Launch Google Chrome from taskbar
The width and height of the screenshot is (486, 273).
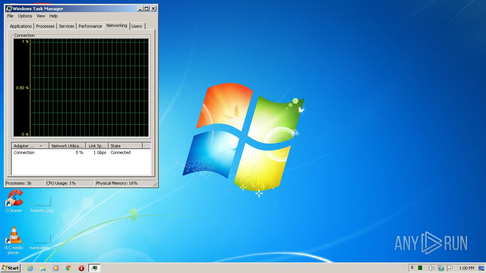[x=69, y=268]
